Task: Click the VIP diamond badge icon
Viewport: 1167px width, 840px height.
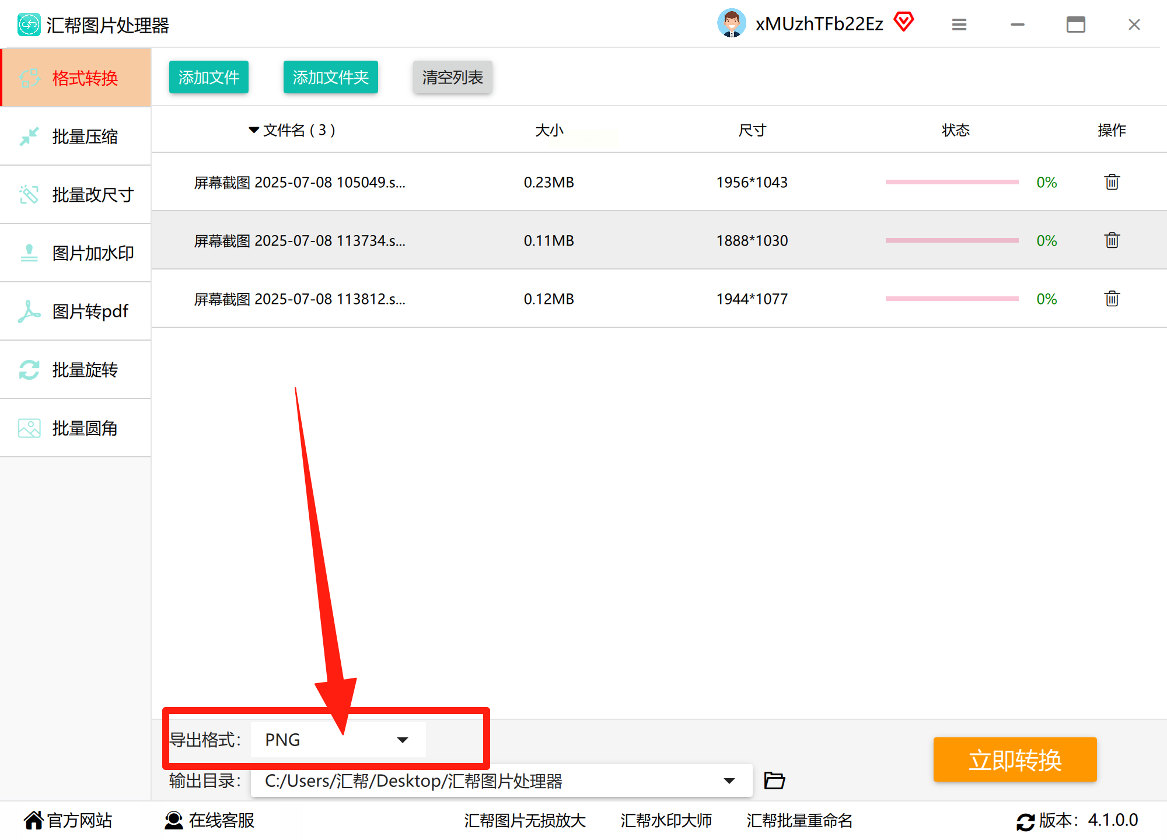Action: click(x=903, y=22)
